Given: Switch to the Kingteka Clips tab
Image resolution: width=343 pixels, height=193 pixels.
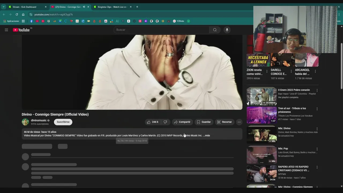Looking at the screenshot, I should click(x=112, y=7).
